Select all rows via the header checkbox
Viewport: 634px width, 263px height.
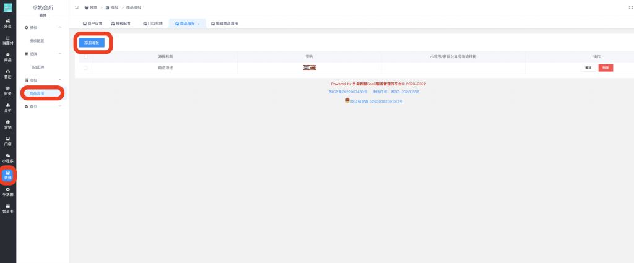(85, 56)
